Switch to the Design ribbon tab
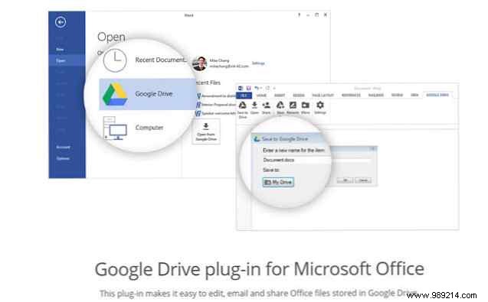488x302 pixels. 299,96
